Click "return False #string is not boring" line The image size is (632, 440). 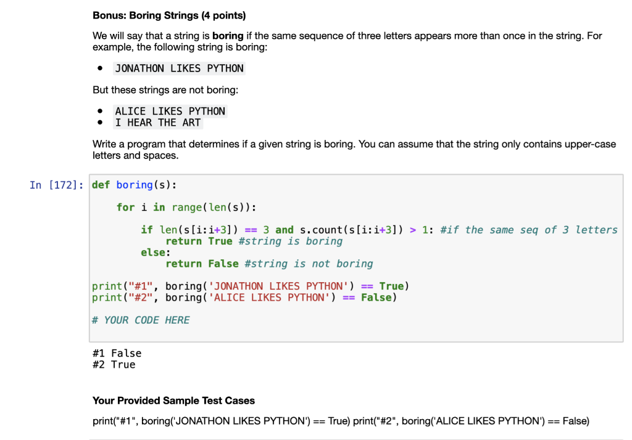pos(269,264)
